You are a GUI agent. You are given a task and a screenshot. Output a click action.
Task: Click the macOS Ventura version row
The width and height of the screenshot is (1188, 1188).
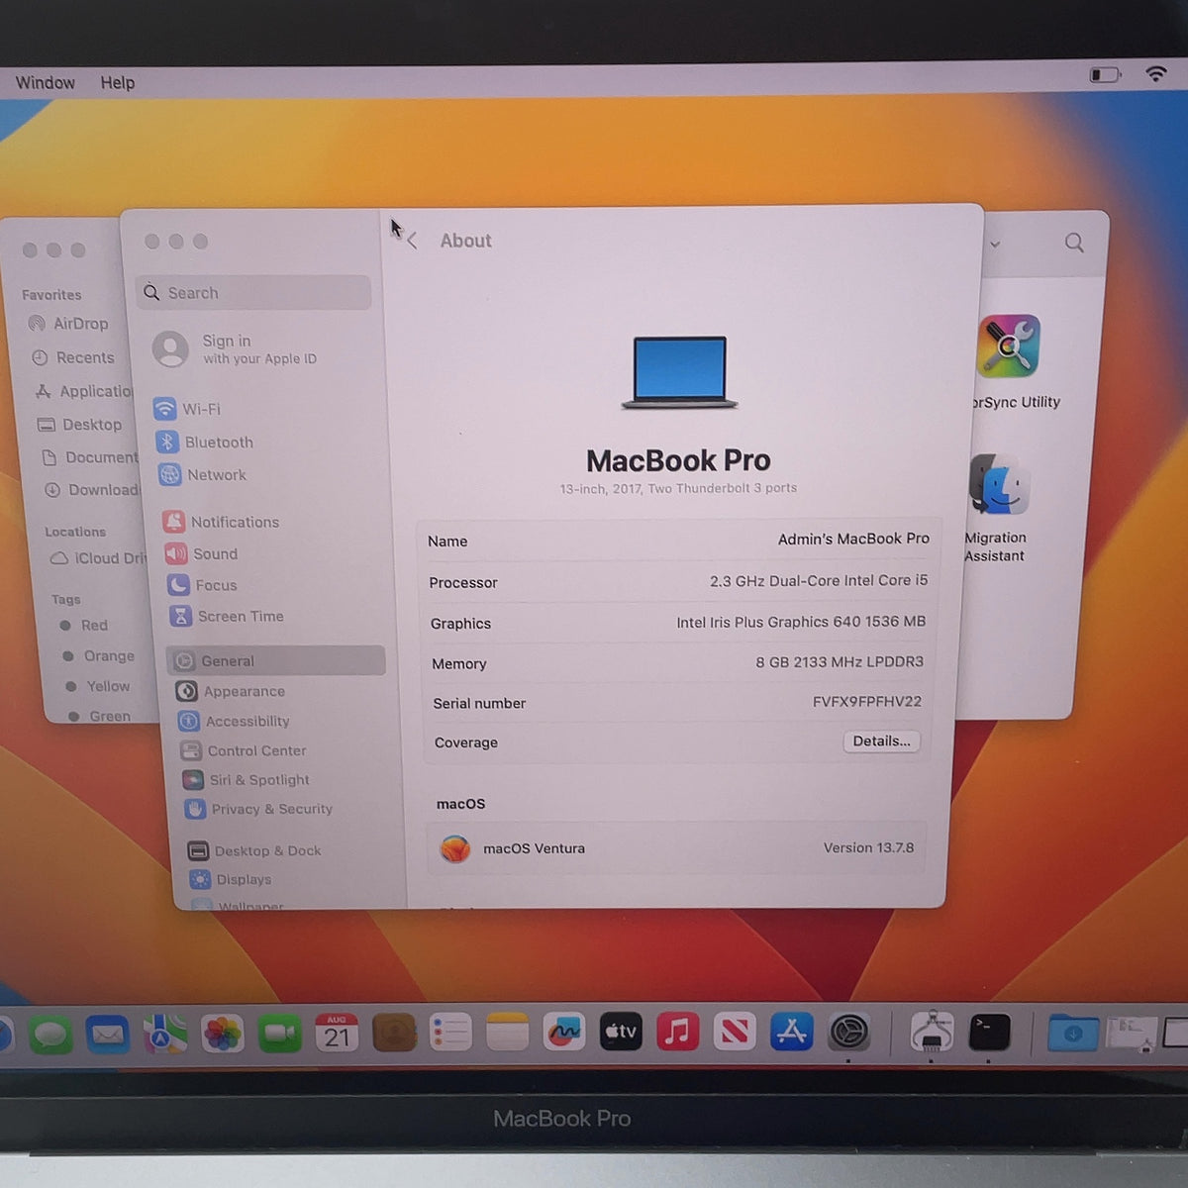tap(678, 848)
